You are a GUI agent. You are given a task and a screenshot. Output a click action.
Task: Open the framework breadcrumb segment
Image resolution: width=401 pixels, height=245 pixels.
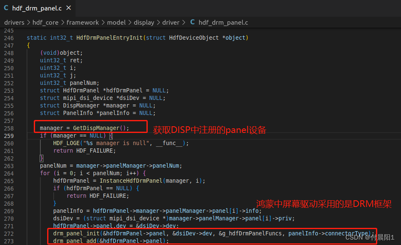[83, 23]
